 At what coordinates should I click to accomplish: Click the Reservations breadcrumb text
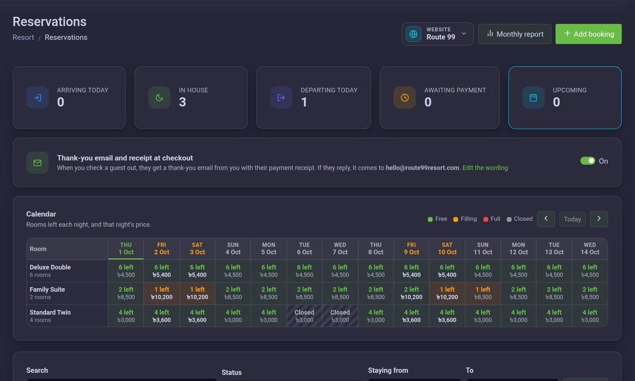click(66, 37)
